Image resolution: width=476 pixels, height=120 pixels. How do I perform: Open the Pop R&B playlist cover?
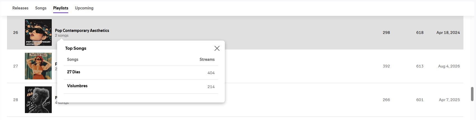(38, 100)
